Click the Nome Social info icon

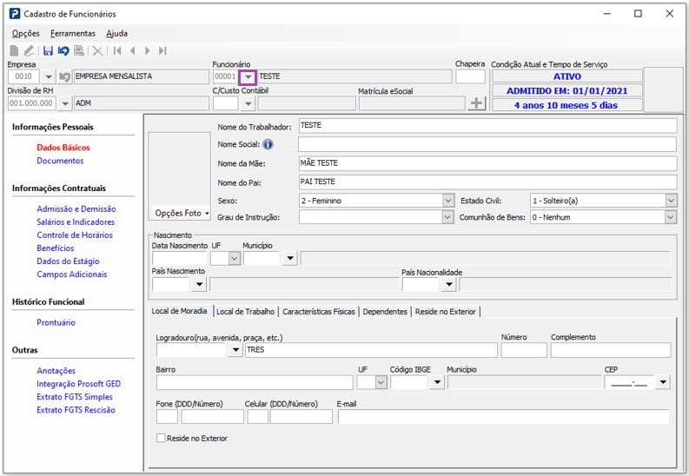[x=268, y=144]
